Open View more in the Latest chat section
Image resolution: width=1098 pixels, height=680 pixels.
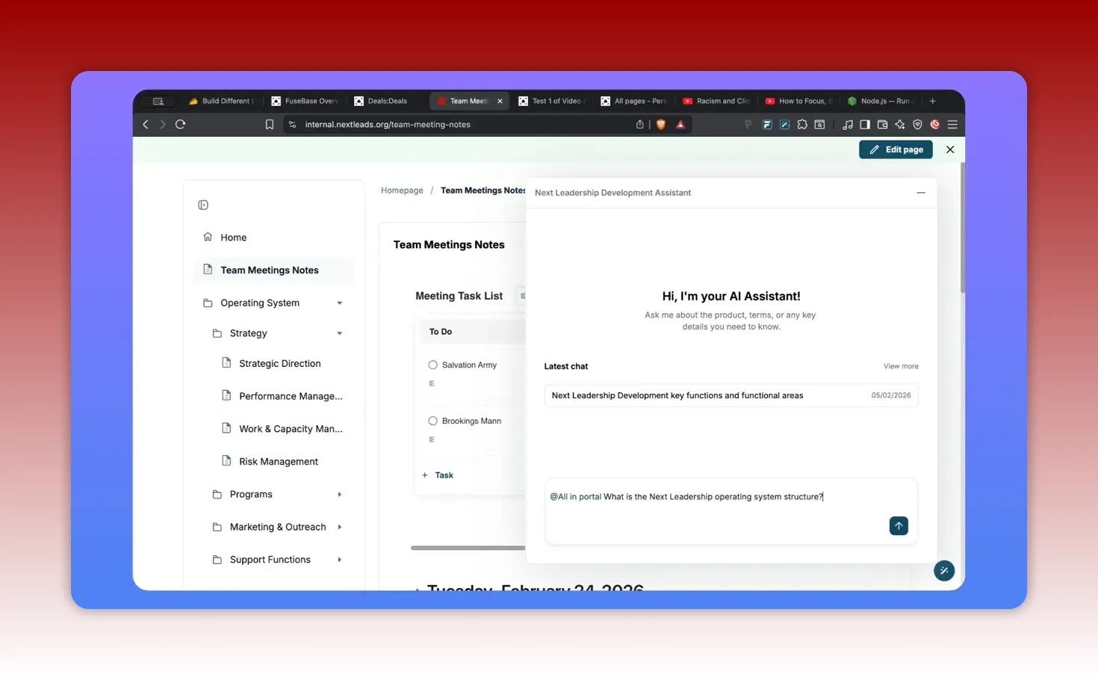901,366
